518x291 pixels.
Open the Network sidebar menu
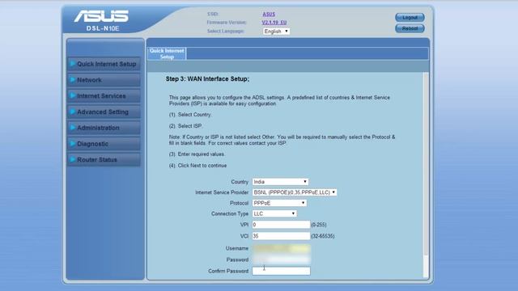click(104, 80)
